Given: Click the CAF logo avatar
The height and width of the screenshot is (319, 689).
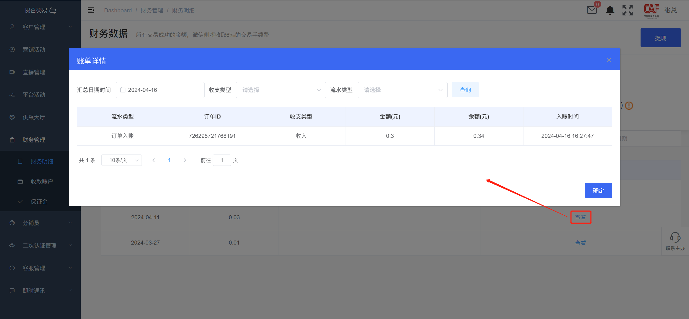Looking at the screenshot, I should click(x=651, y=10).
